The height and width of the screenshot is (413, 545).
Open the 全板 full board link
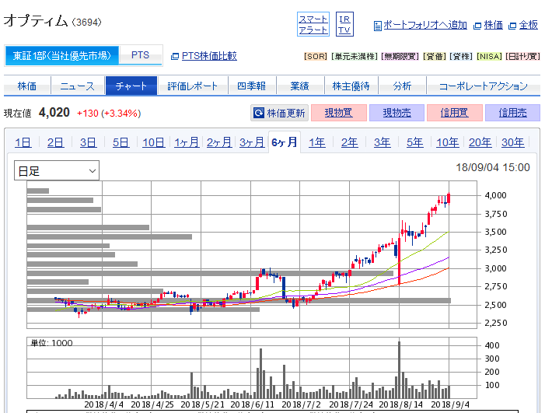pyautogui.click(x=523, y=25)
